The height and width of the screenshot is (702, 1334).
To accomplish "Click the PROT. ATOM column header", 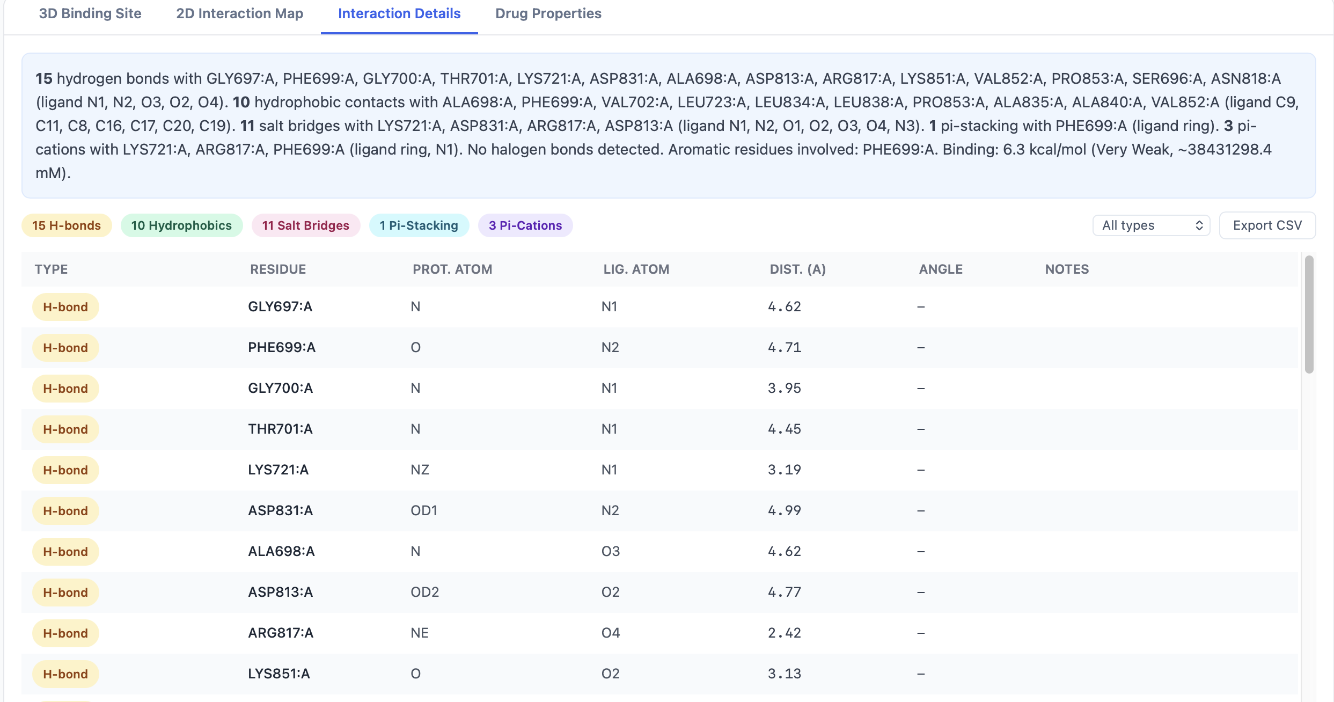I will click(x=452, y=269).
